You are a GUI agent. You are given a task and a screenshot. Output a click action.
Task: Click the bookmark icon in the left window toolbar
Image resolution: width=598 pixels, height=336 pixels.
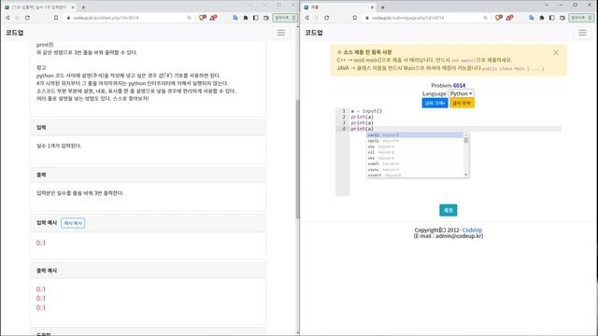coord(56,18)
